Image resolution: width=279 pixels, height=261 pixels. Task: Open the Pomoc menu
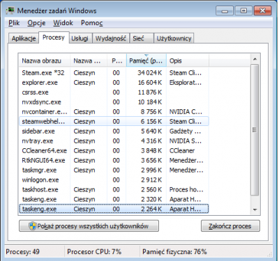coord(91,23)
